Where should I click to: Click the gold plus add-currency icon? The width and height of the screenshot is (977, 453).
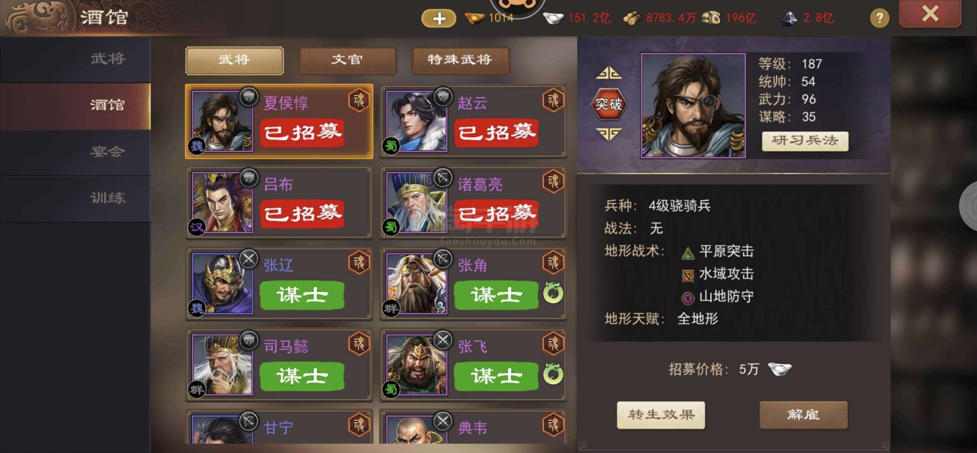[439, 18]
